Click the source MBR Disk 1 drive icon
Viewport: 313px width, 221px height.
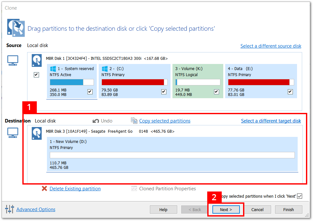pos(36,60)
